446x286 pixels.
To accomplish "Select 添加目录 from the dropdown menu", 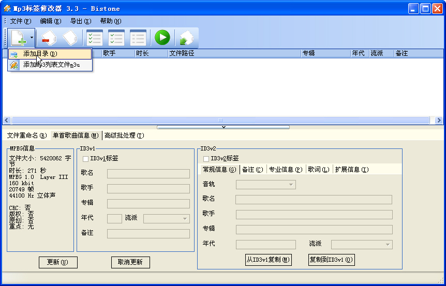I will point(40,54).
